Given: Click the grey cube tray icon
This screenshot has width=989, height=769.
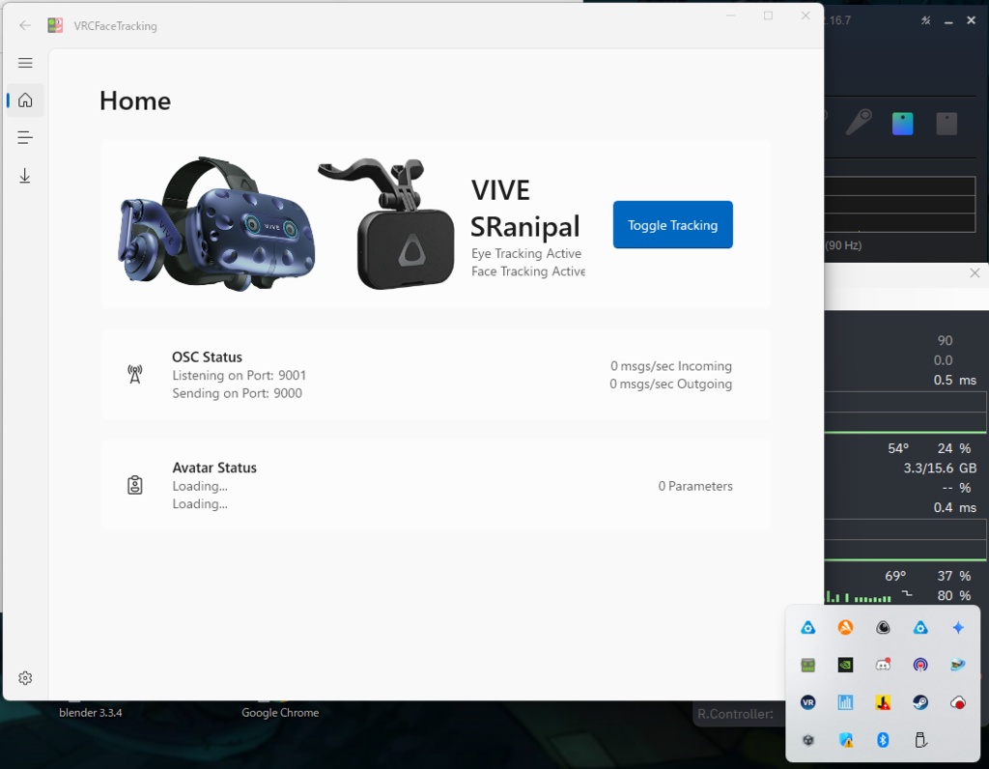Looking at the screenshot, I should [808, 740].
